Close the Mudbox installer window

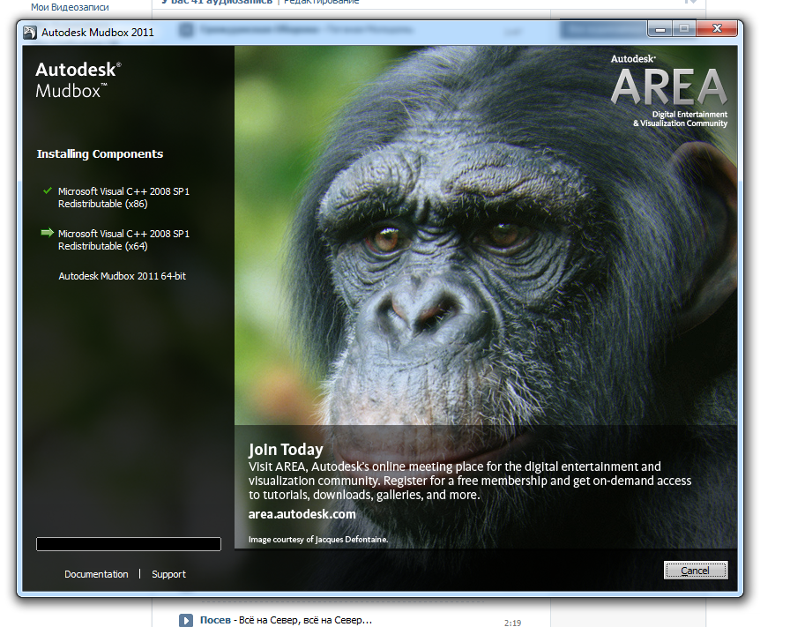pyautogui.click(x=717, y=29)
